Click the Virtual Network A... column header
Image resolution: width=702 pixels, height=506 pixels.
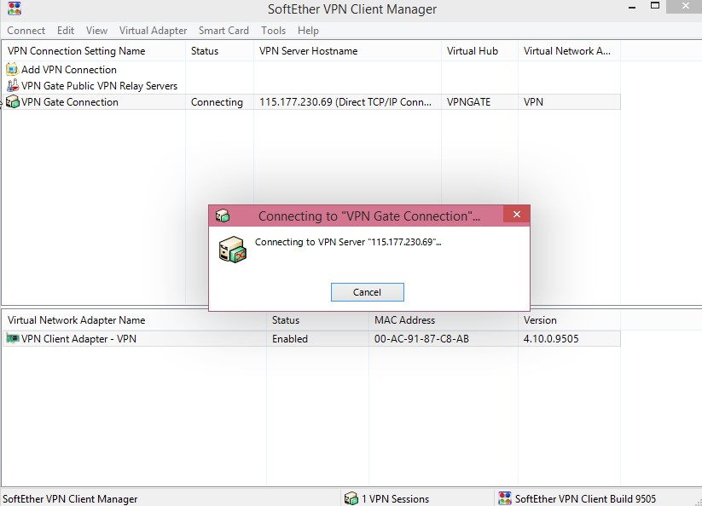point(569,51)
